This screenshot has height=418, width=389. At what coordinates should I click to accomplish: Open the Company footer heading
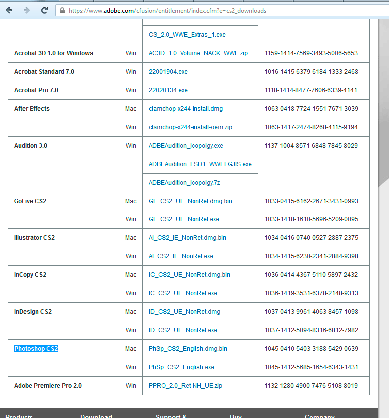click(319, 416)
